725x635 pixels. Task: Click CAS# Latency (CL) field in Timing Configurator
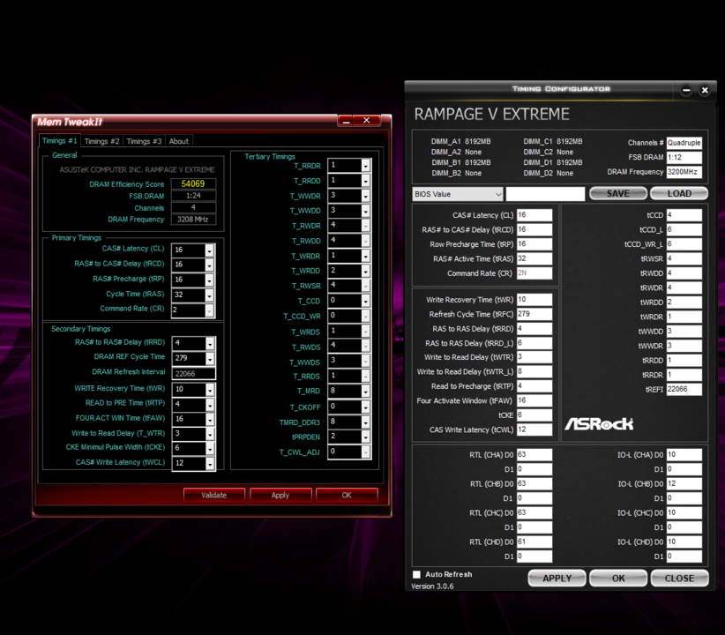click(x=534, y=215)
